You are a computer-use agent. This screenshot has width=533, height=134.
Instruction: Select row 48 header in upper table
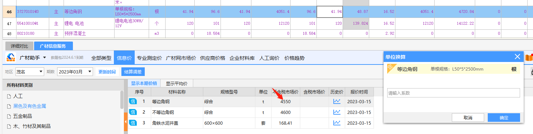[x=9, y=34]
